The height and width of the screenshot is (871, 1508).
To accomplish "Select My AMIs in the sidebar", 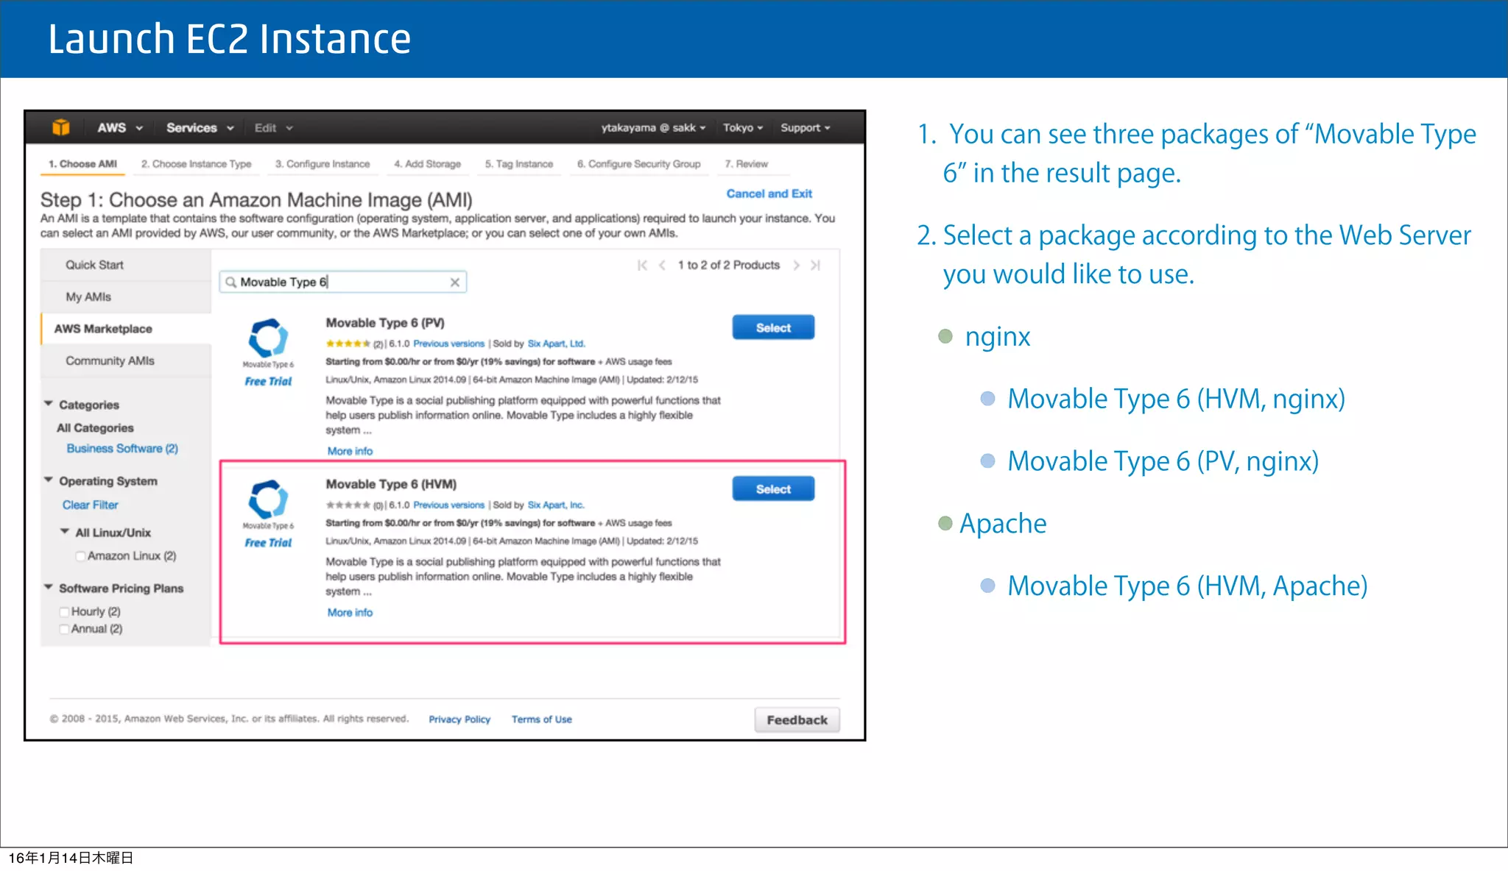I will tap(126, 297).
